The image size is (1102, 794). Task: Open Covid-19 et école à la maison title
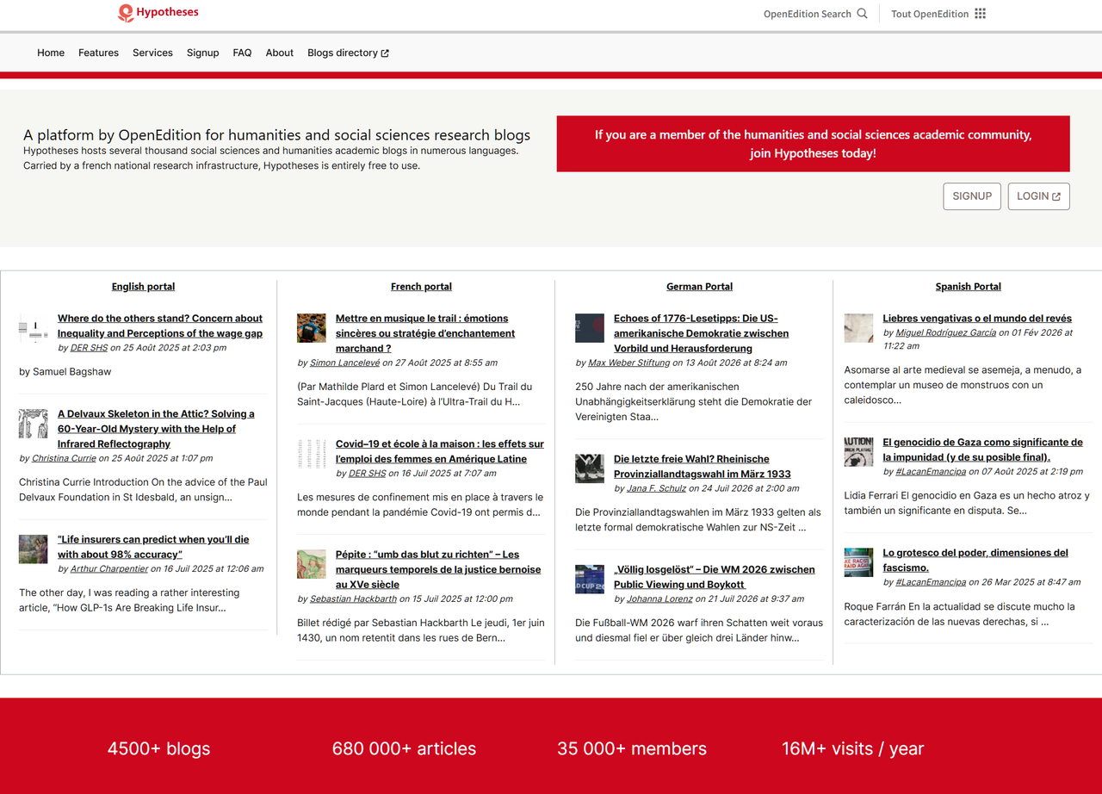click(x=440, y=451)
